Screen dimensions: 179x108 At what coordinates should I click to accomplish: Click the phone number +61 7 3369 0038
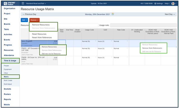[x=146, y=4]
